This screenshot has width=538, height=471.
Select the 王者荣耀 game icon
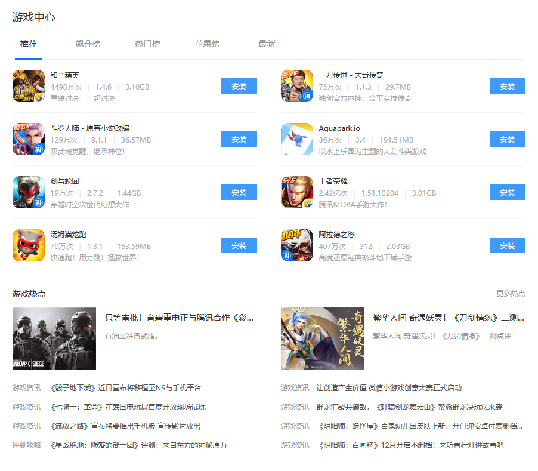(297, 192)
